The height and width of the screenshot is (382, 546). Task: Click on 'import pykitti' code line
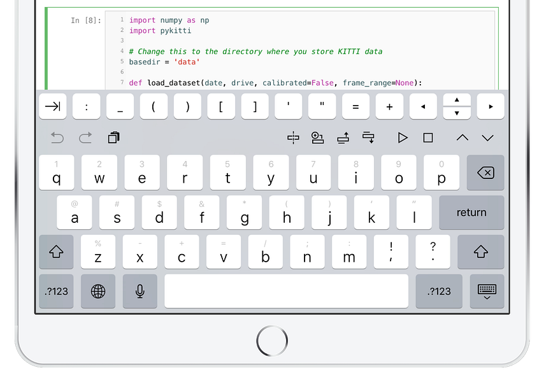160,31
